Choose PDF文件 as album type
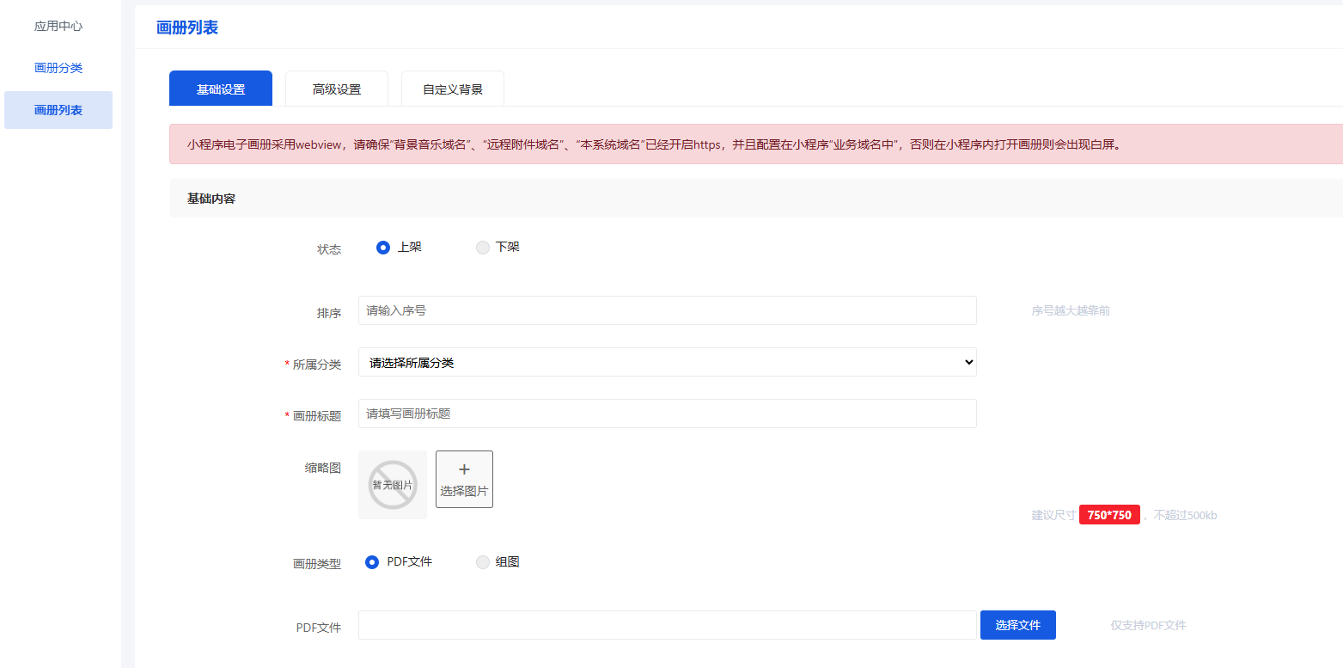Viewport: 1343px width, 668px height. coord(372,562)
